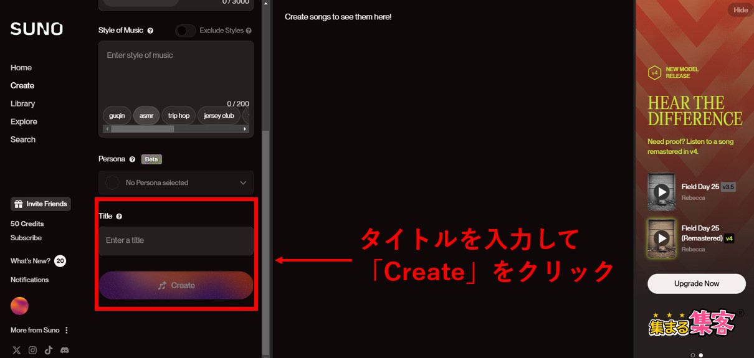754x358 pixels.
Task: Click the 50 Credits text
Action: [x=27, y=224]
